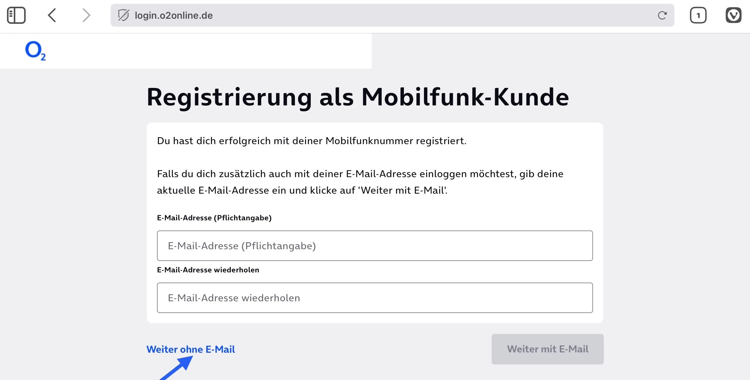
Task: Click the bold 'E-Mail-Adresse wiederholen' field label
Action: pyautogui.click(x=208, y=270)
